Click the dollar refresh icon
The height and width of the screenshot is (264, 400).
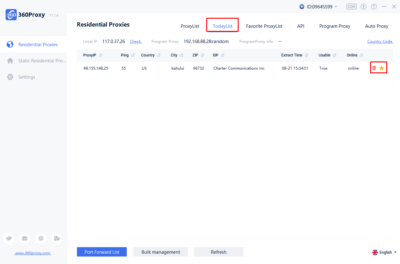tap(41, 238)
